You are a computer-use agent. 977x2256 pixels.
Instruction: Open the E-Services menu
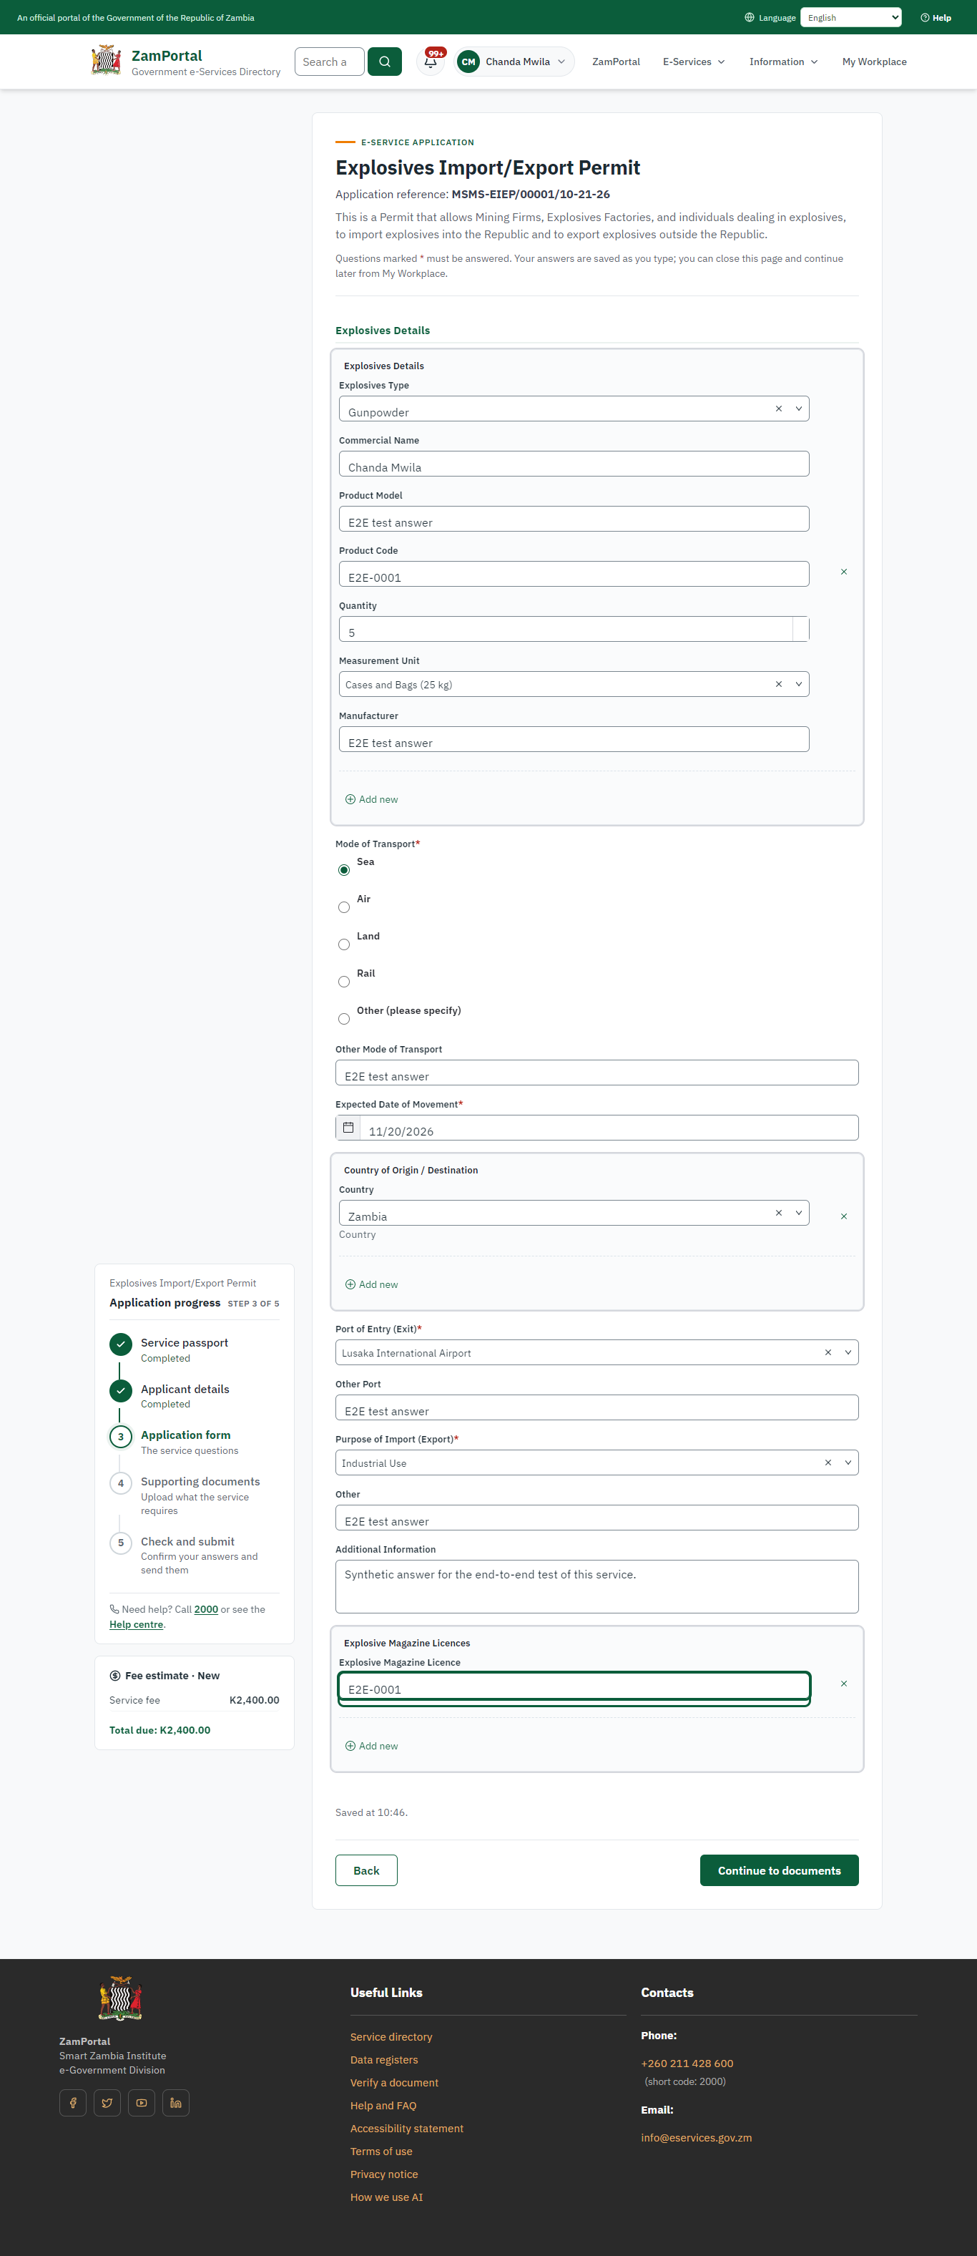point(693,62)
